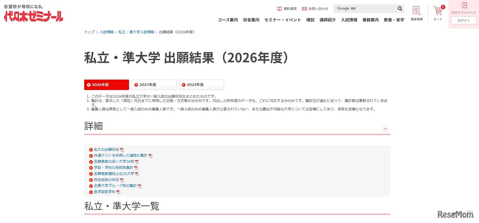Open 主要大学グループ別の集計 link
The height and width of the screenshot is (223, 479).
pos(115,186)
